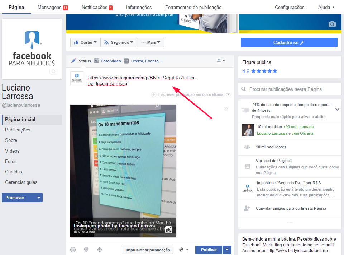Screen dimensions: 344x255
Task: Click the composer text with Instagram URL
Action: [x=142, y=81]
